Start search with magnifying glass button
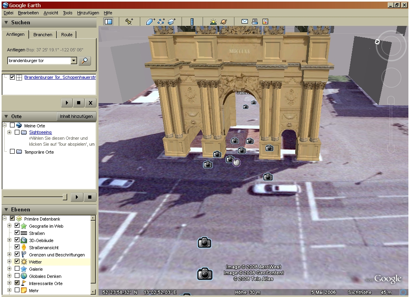This screenshot has height=297, width=410. [85, 61]
